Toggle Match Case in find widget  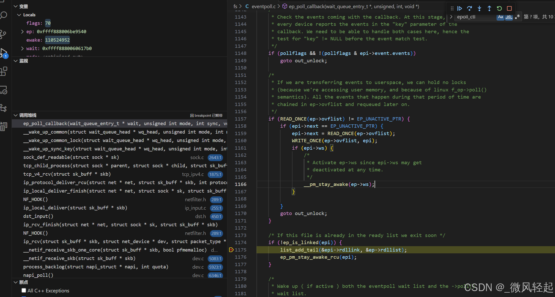[x=500, y=17]
